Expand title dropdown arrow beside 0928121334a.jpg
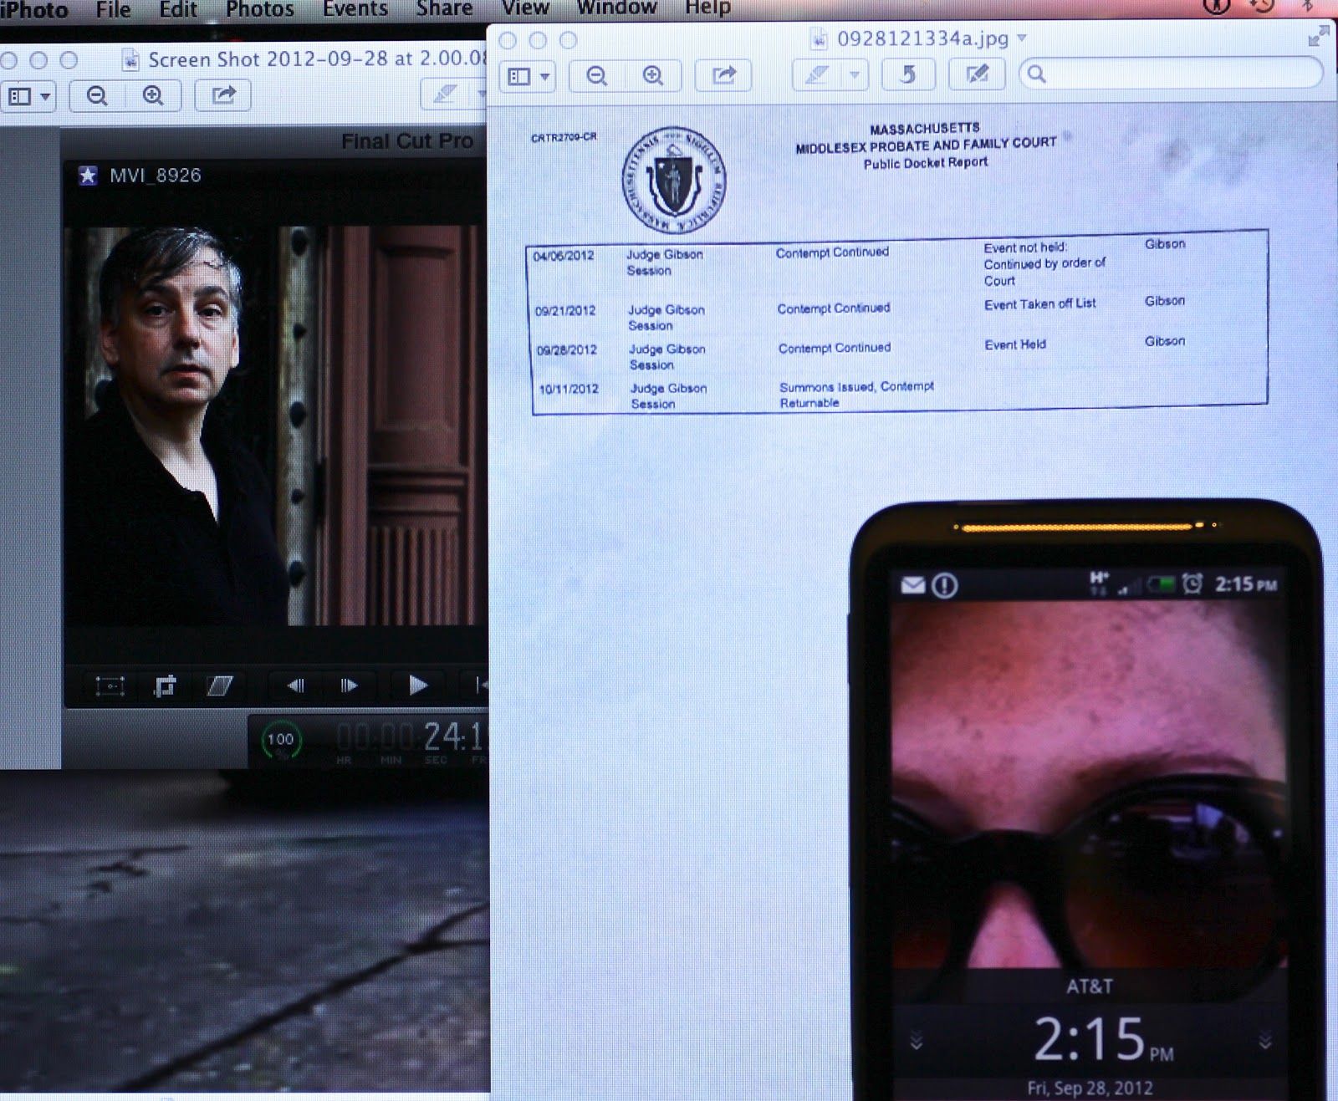 tap(1022, 38)
